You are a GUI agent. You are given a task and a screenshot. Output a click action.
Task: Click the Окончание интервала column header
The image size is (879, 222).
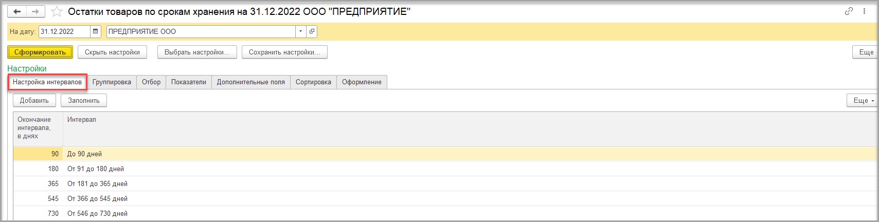(38, 128)
